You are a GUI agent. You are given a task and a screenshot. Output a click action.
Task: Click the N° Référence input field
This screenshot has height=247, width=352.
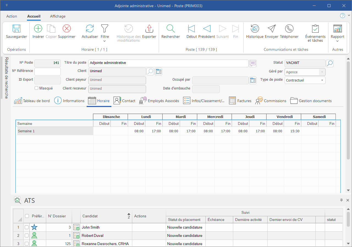[48, 72]
